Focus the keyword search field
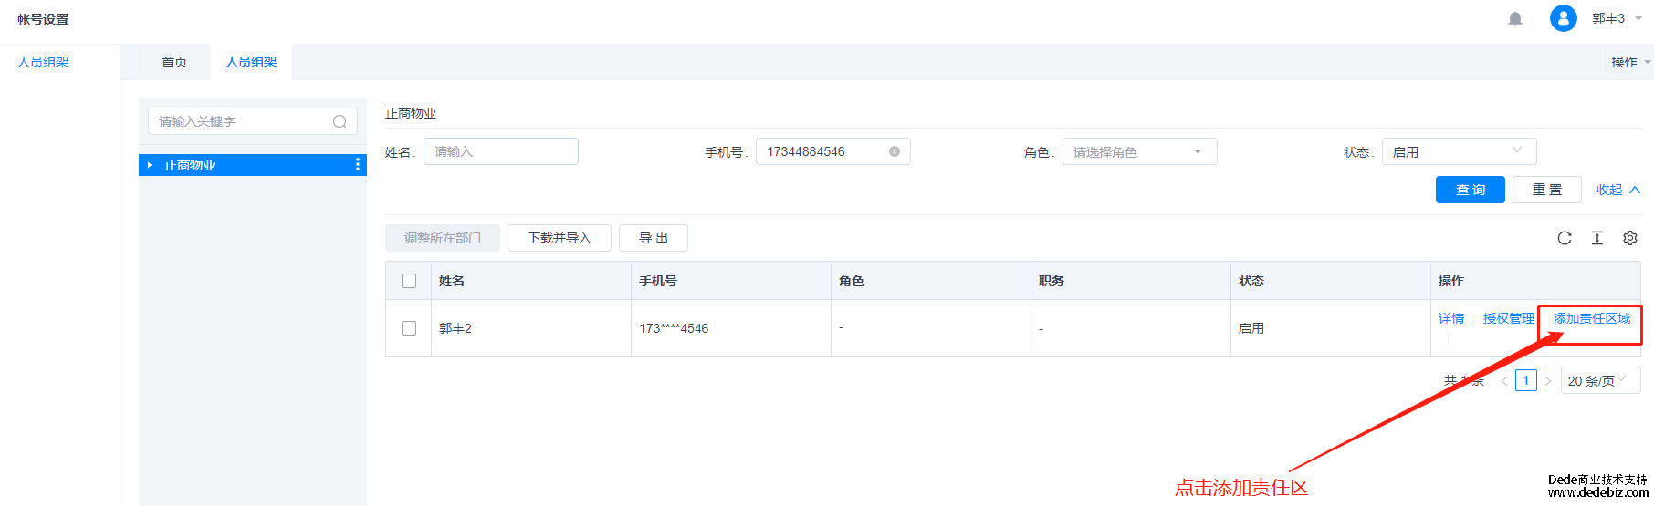This screenshot has width=1654, height=506. coord(253,121)
